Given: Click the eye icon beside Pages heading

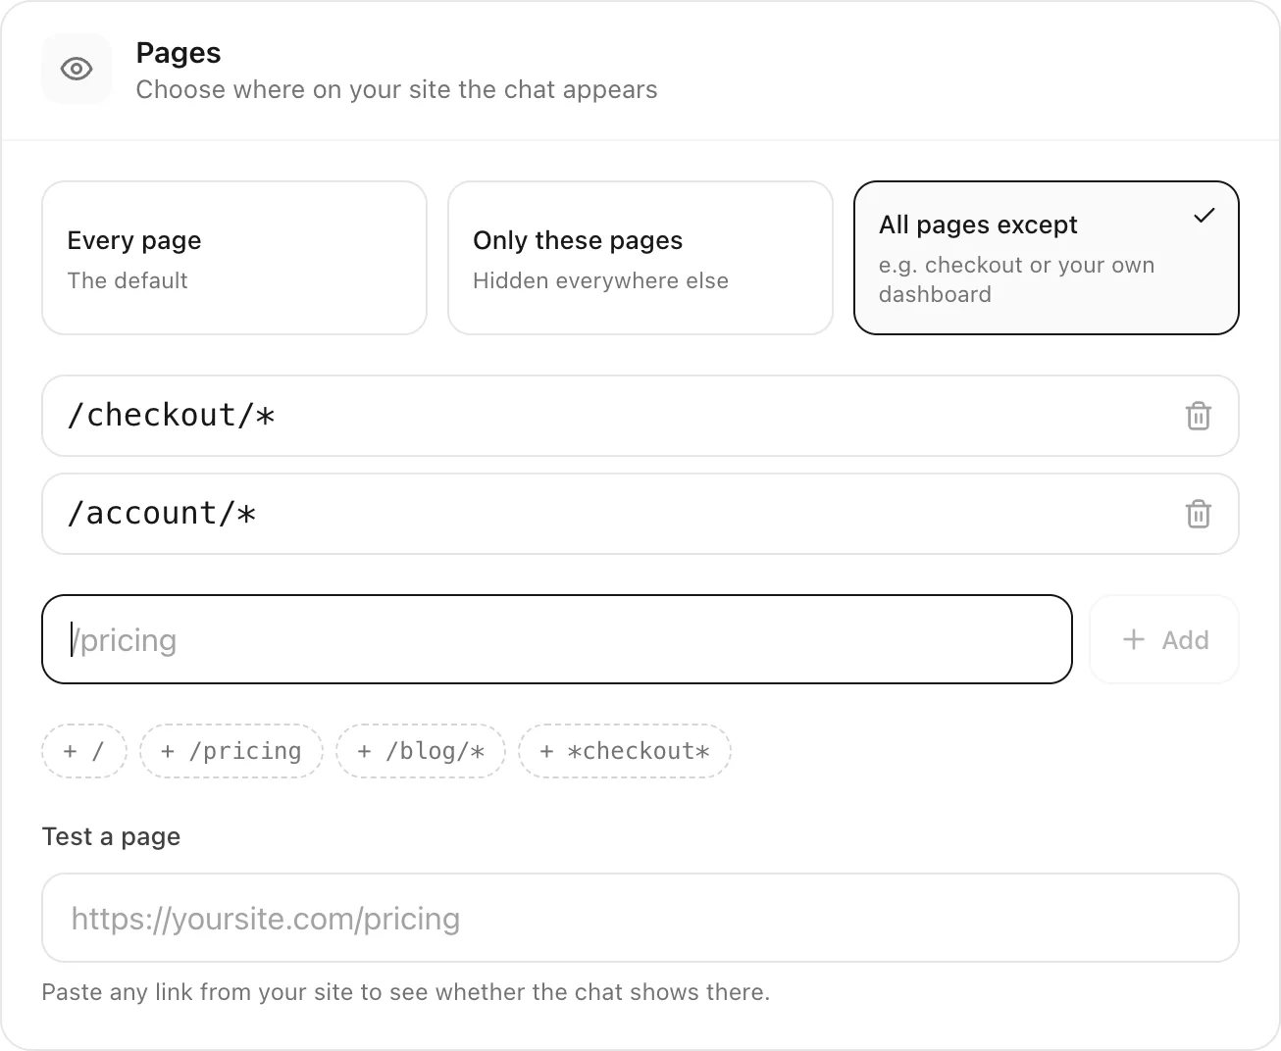Looking at the screenshot, I should tap(77, 69).
